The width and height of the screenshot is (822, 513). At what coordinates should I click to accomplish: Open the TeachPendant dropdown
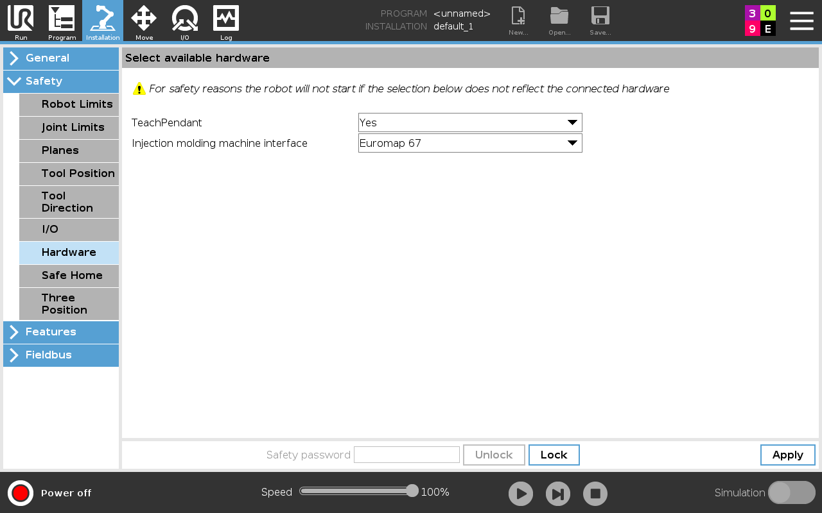coord(470,122)
